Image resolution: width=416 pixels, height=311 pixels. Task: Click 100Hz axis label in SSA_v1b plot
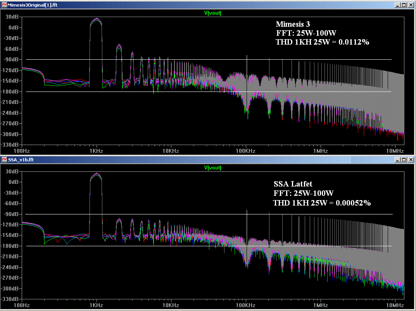tap(21, 306)
